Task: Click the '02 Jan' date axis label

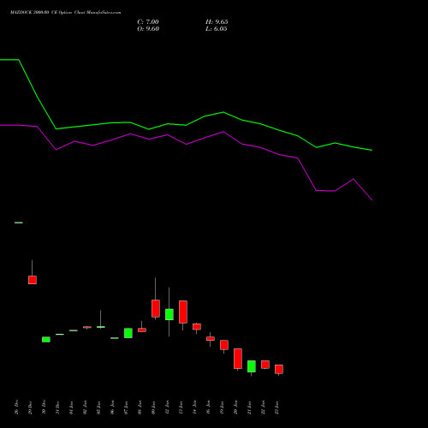Action: [85, 407]
